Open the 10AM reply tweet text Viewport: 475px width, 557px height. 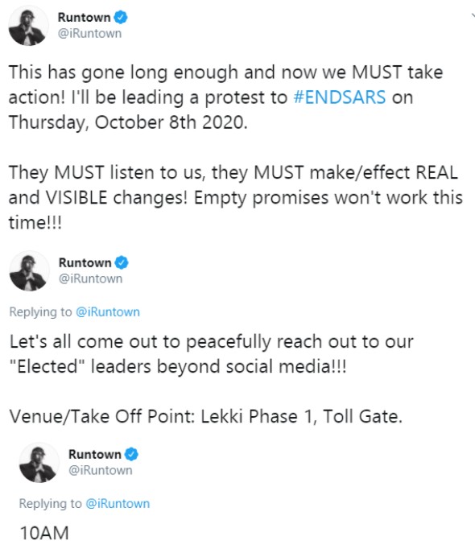tap(44, 533)
